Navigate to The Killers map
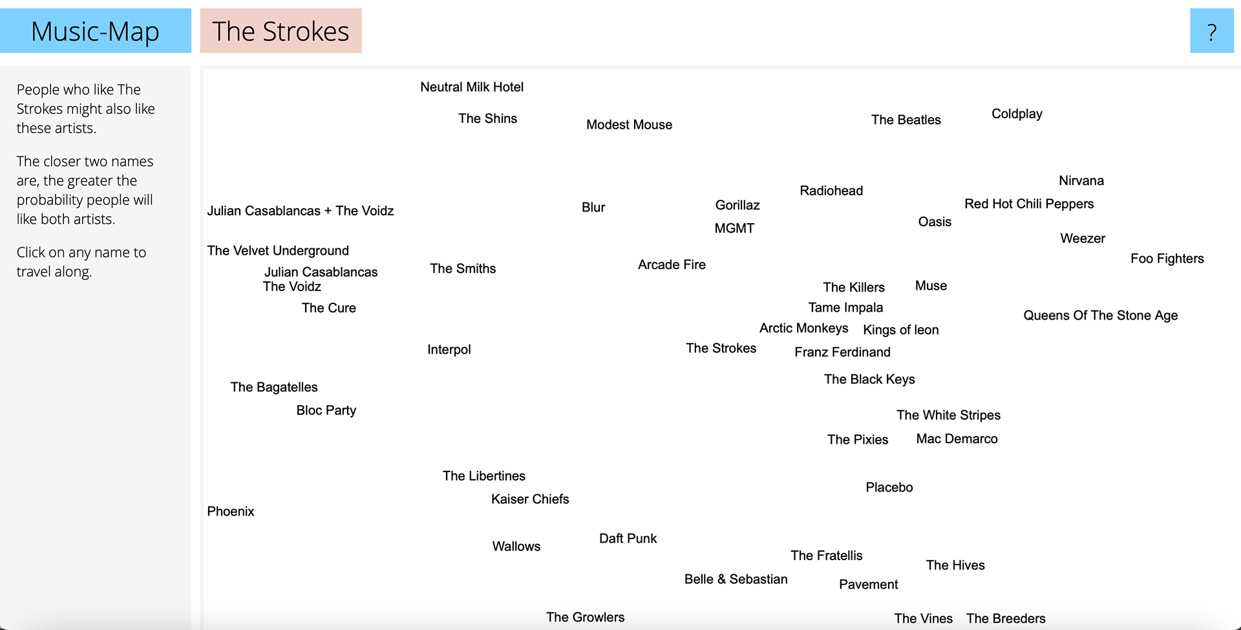The width and height of the screenshot is (1241, 630). [853, 287]
